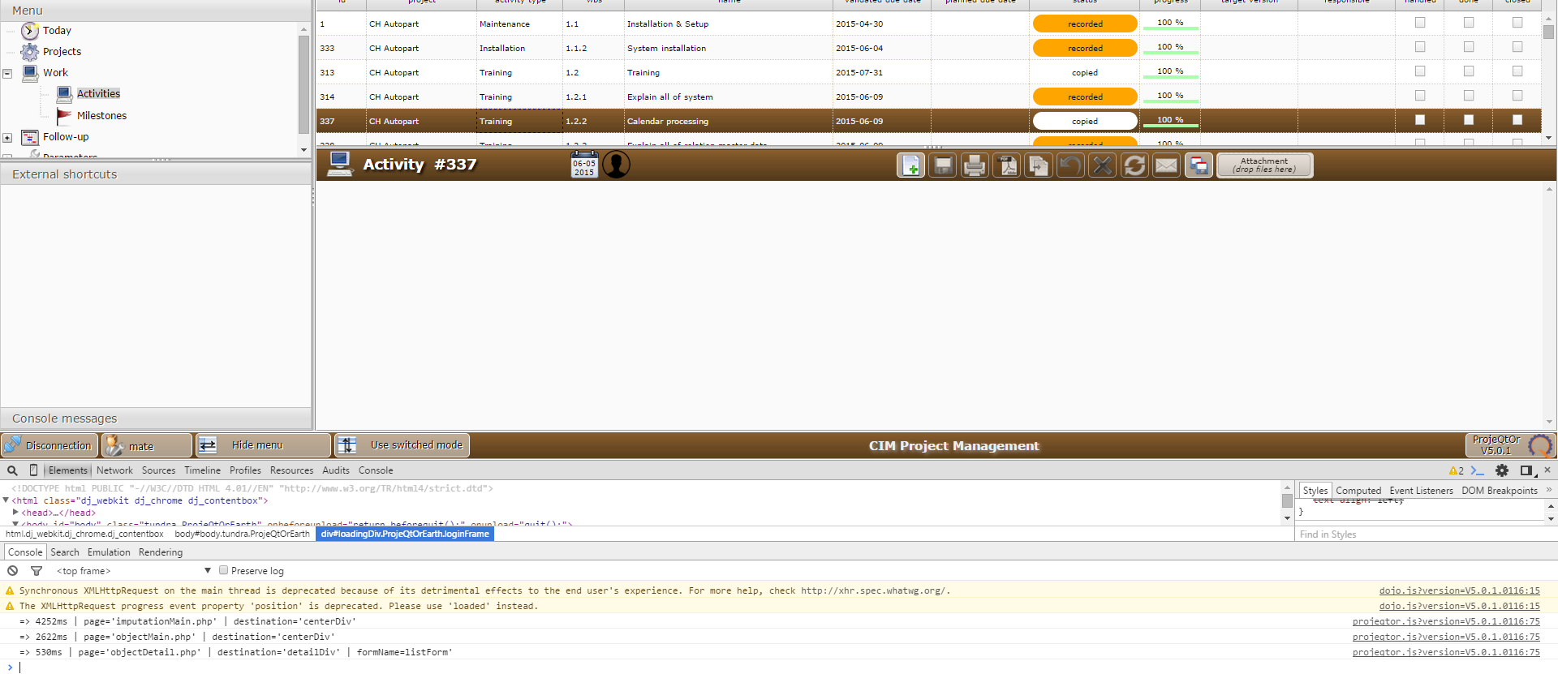Click the Disconnection button

[49, 445]
